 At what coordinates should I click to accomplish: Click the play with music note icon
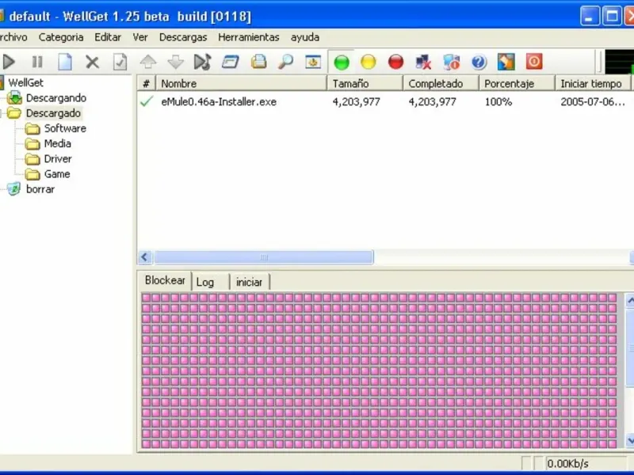click(x=203, y=63)
